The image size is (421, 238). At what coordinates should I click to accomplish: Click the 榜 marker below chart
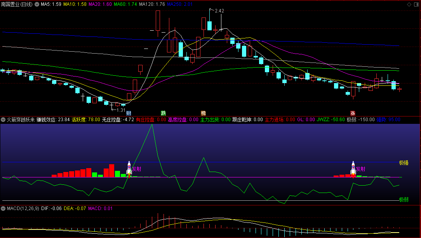[x=203, y=113]
